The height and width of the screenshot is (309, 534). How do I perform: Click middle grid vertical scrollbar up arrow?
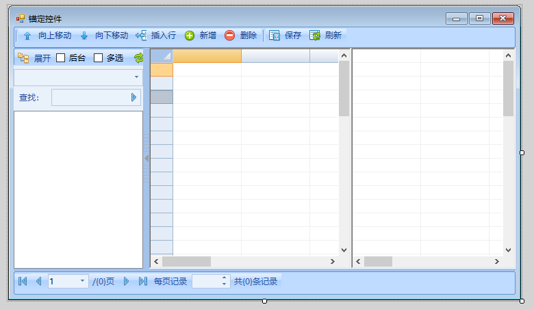coord(344,55)
